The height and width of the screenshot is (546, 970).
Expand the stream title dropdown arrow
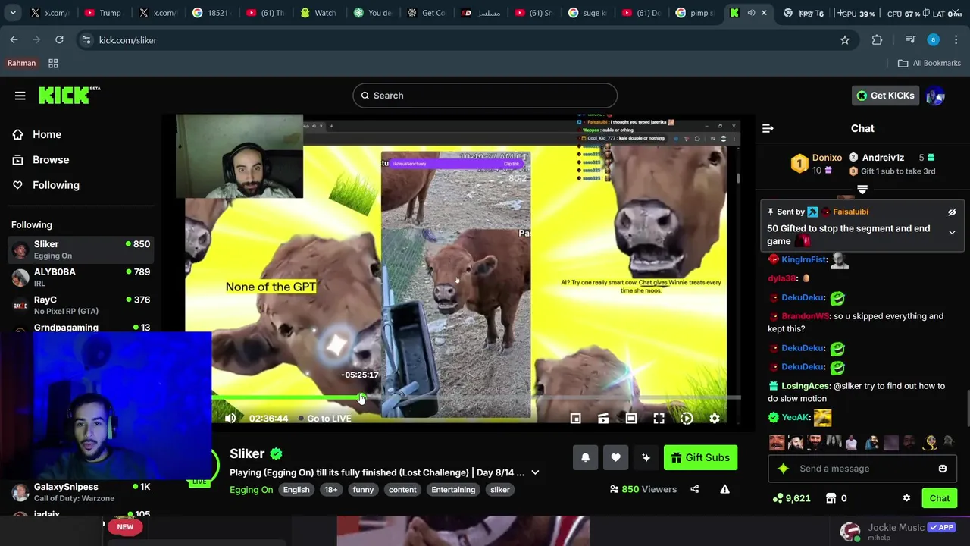535,472
